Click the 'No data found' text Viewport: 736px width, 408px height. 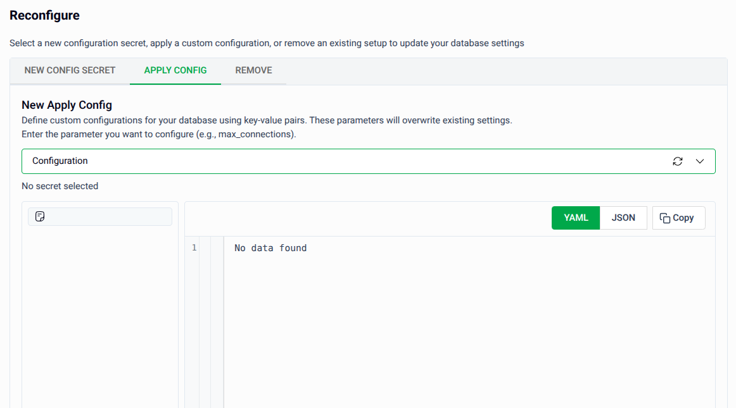[x=270, y=248]
